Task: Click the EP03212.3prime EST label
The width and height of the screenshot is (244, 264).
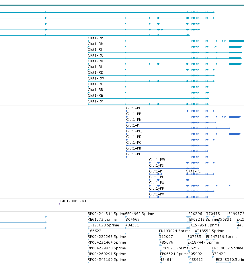Action: (x=204, y=220)
